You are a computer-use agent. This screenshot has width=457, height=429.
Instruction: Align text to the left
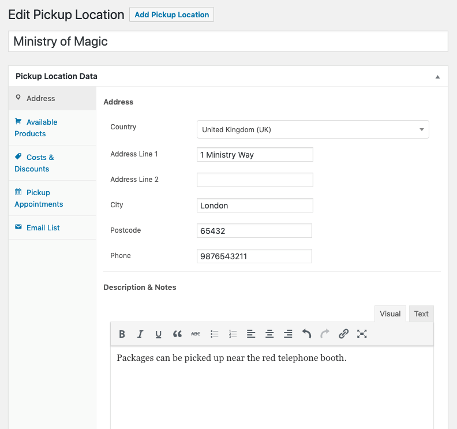pos(251,334)
